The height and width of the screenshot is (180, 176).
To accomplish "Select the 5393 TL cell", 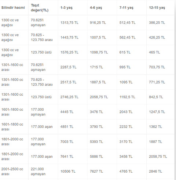I will 96,142.
